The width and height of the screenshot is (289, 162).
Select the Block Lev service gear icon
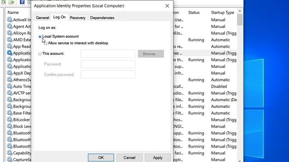pyautogui.click(x=9, y=126)
